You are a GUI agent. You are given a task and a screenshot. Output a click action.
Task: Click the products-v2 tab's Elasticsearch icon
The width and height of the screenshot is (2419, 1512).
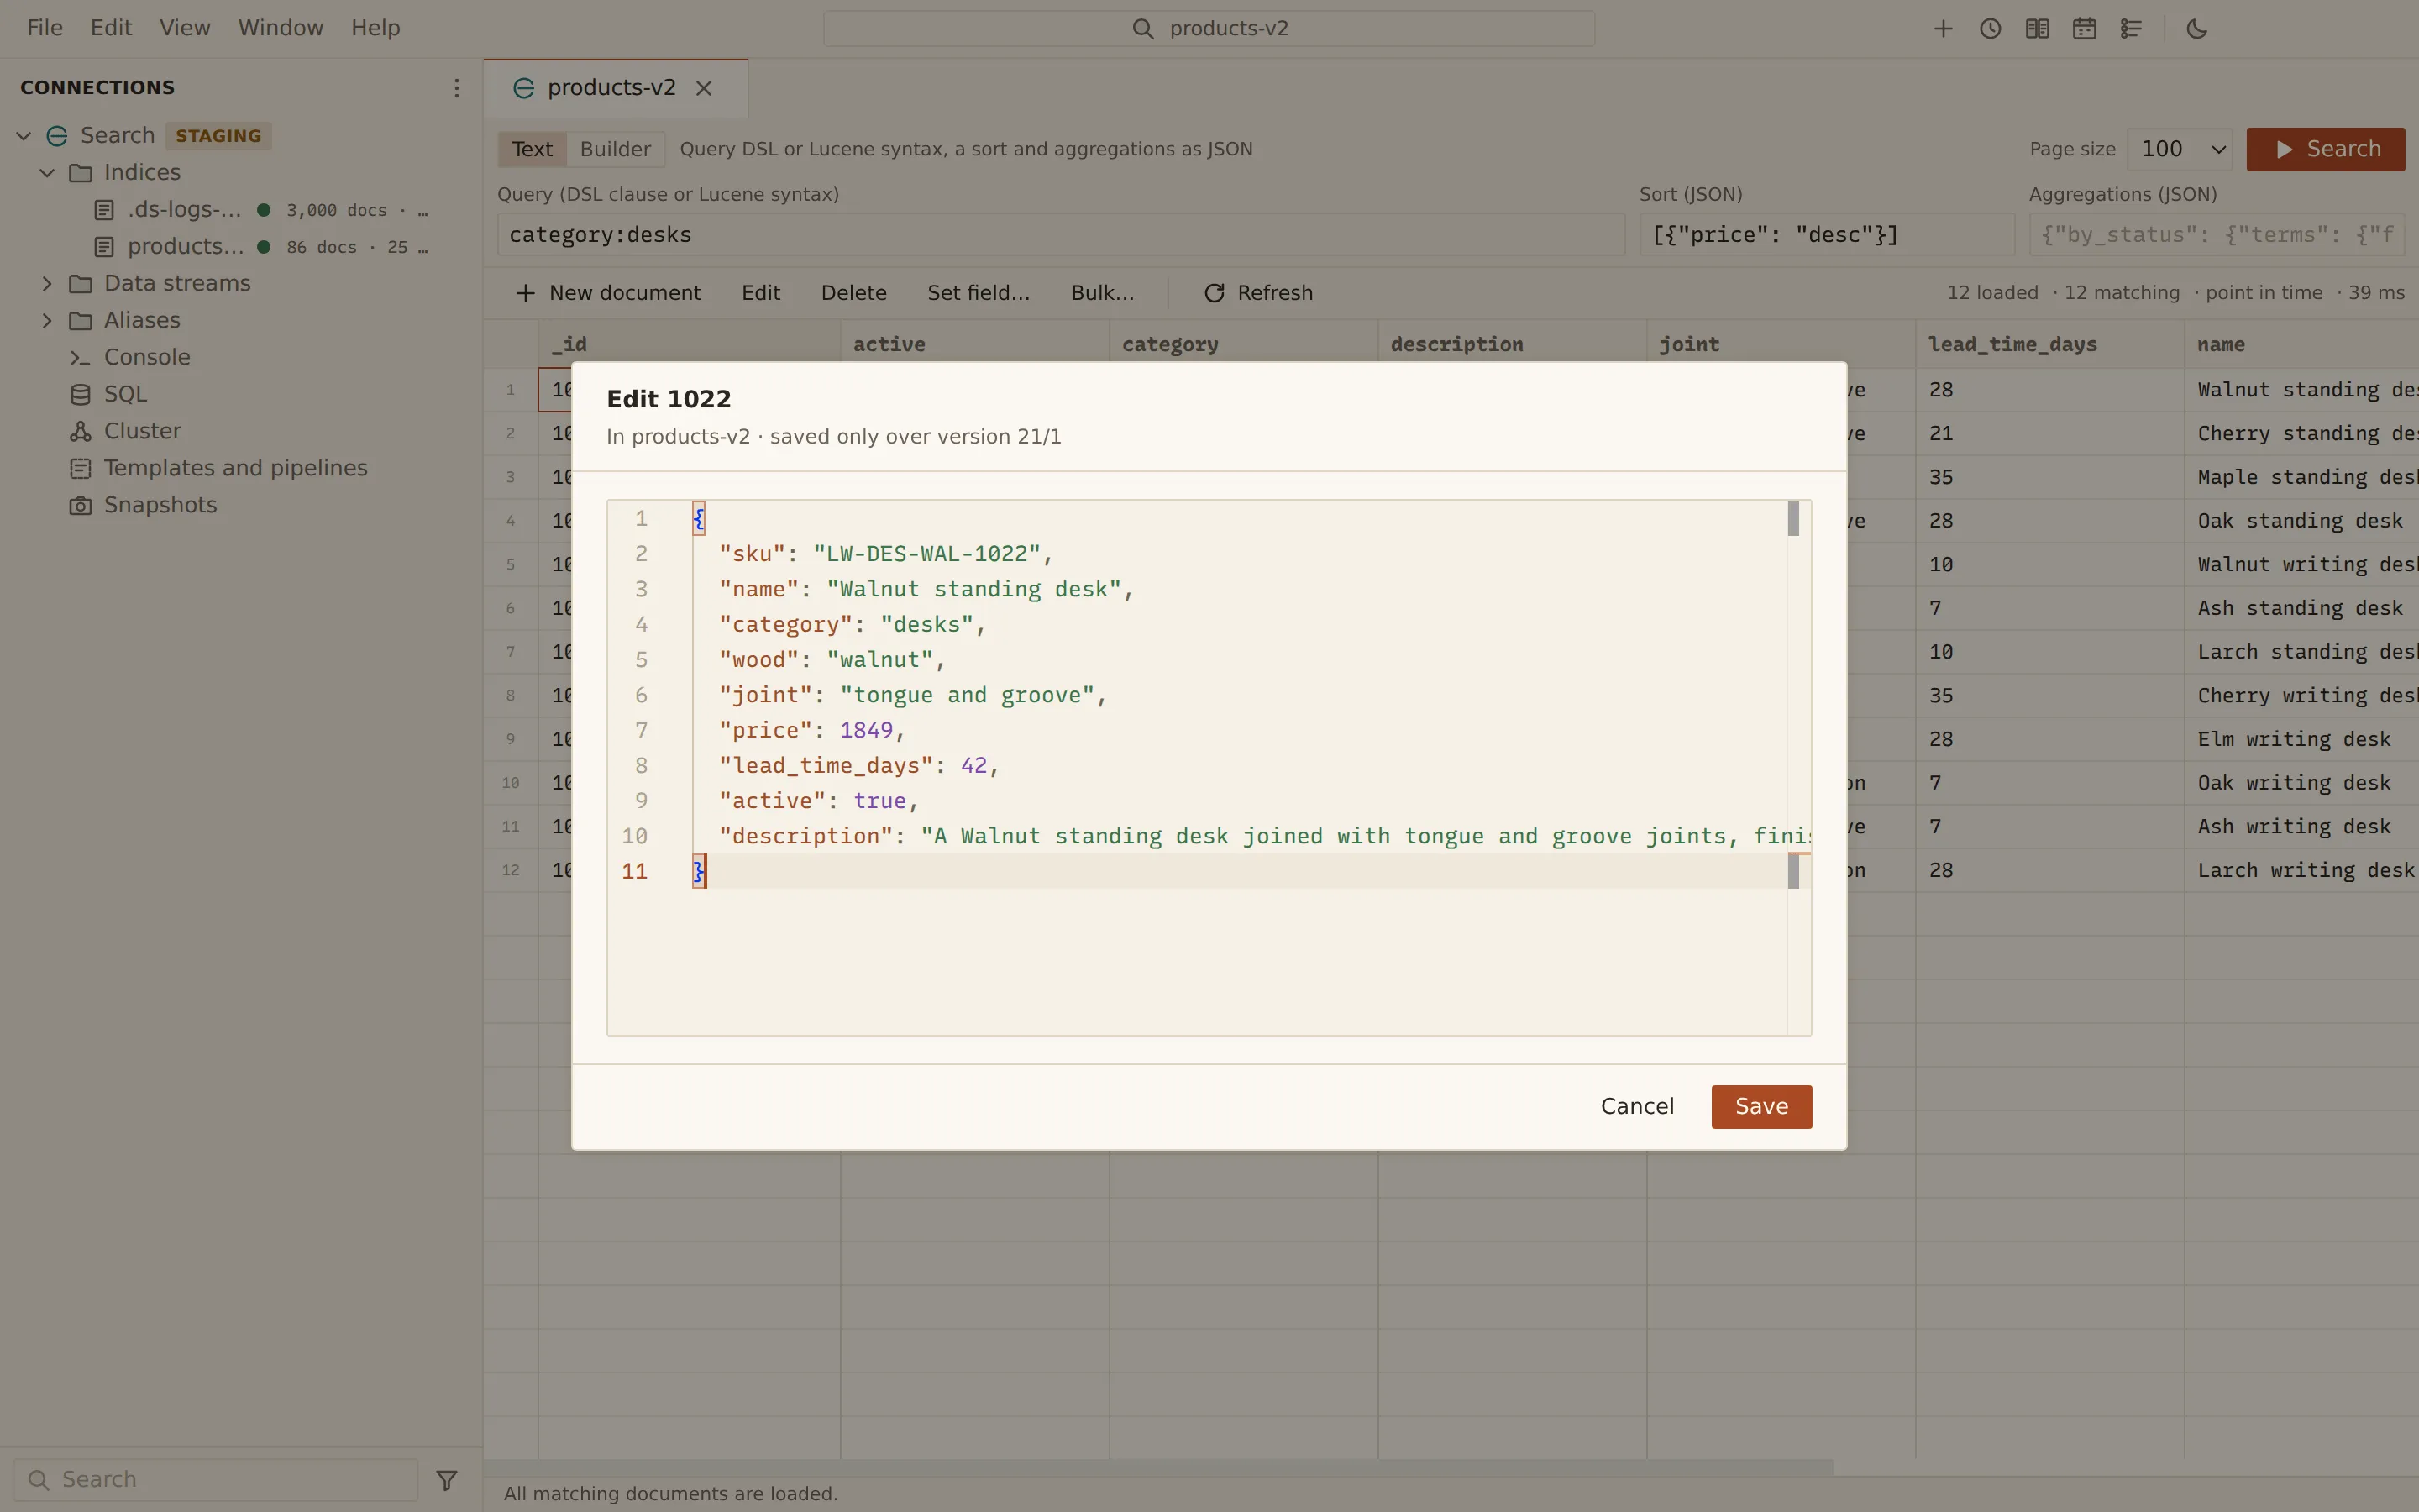tap(522, 88)
